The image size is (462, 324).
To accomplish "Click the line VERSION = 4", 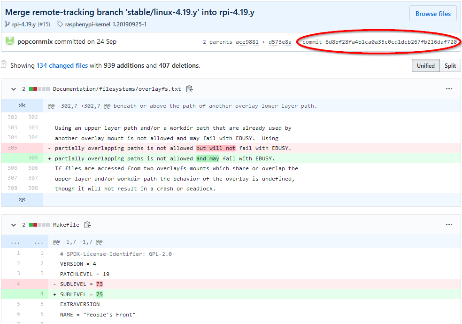I will click(78, 264).
